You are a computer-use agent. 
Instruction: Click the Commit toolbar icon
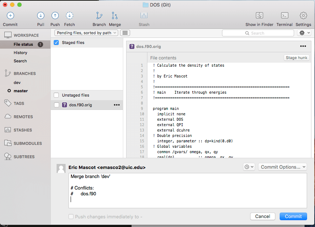click(10, 15)
